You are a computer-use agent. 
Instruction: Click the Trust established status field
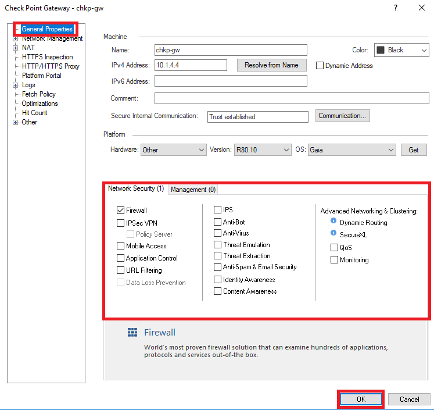coord(258,117)
